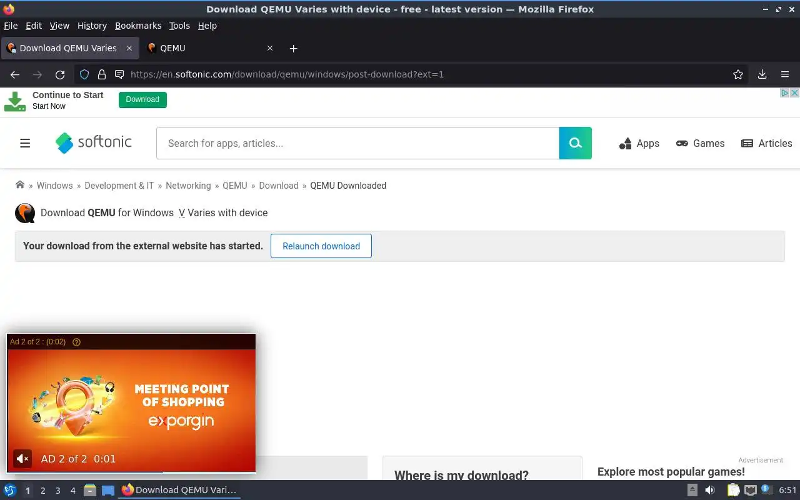
Task: Focus the Search for apps, articles field
Action: coord(357,143)
